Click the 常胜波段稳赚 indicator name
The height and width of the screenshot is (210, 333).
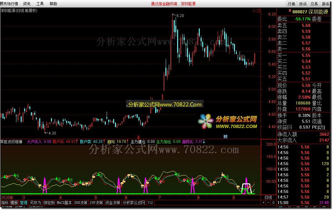11,142
